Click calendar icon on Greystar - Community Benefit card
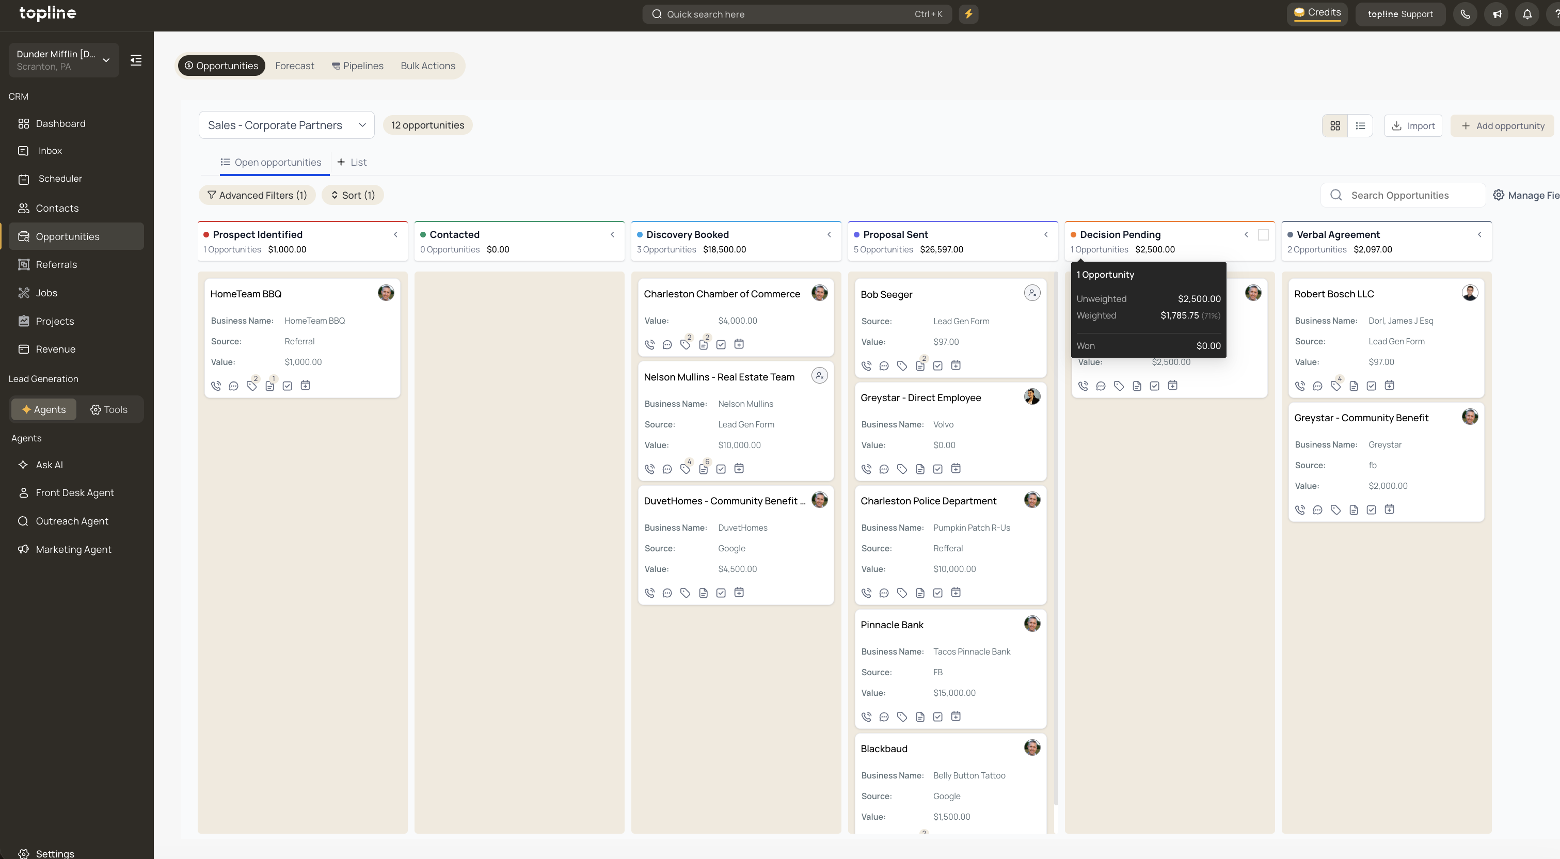This screenshot has height=859, width=1560. [x=1389, y=510]
